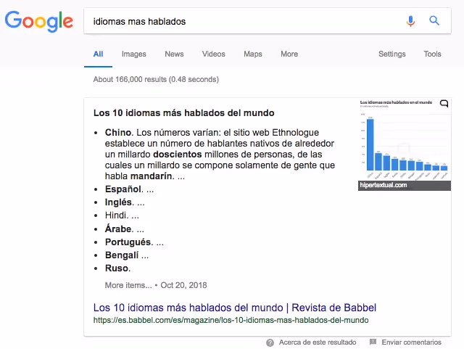The height and width of the screenshot is (349, 464).
Task: Click the Árabe list entry
Action: coord(124,229)
